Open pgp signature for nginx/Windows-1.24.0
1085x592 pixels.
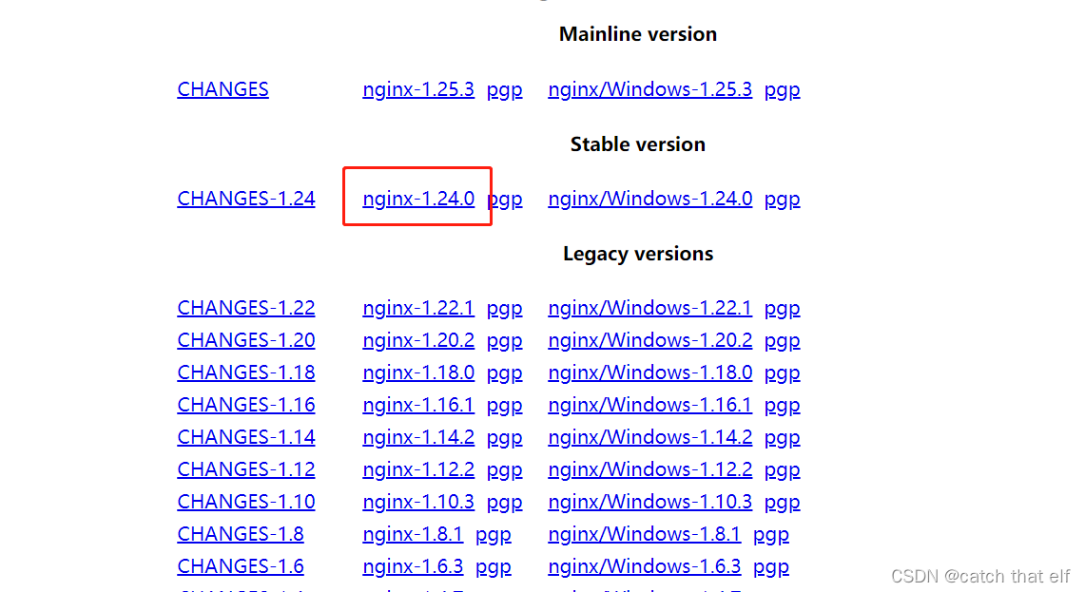point(782,198)
